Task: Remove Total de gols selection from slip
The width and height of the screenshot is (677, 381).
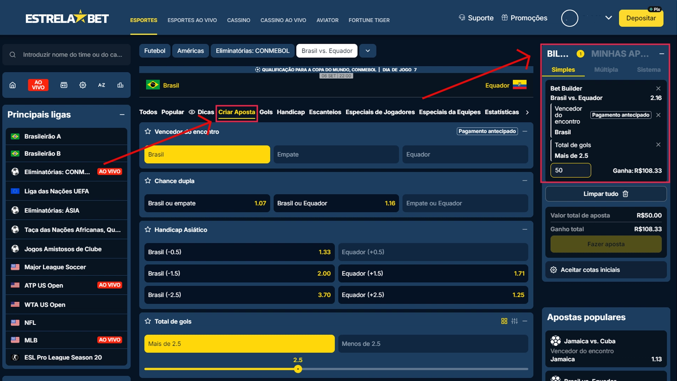Action: [658, 145]
